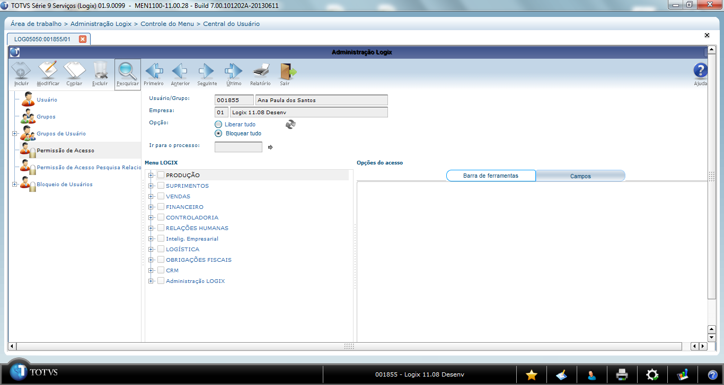
Task: Go to Anterior record arrow
Action: tap(180, 74)
